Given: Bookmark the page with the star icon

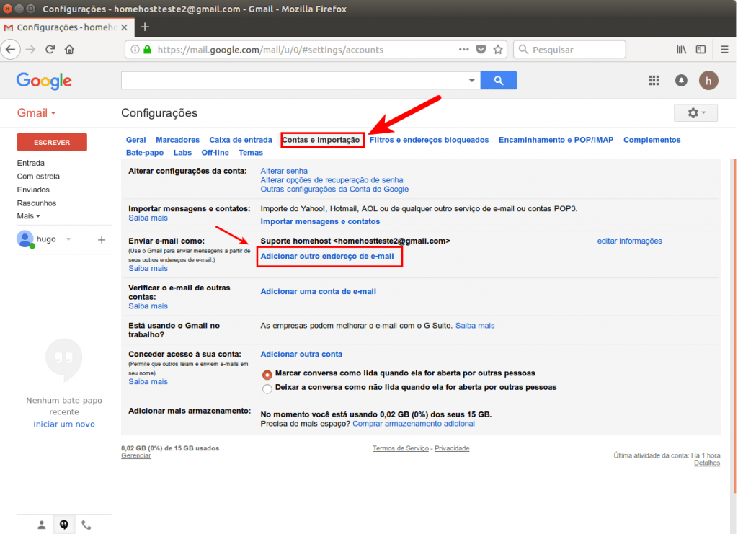Looking at the screenshot, I should click(x=498, y=49).
